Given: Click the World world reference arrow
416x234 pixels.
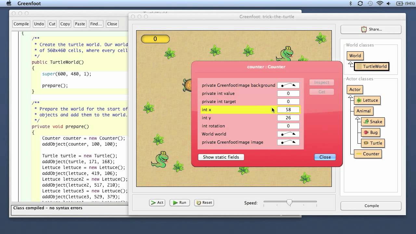Looking at the screenshot, I should [288, 134].
